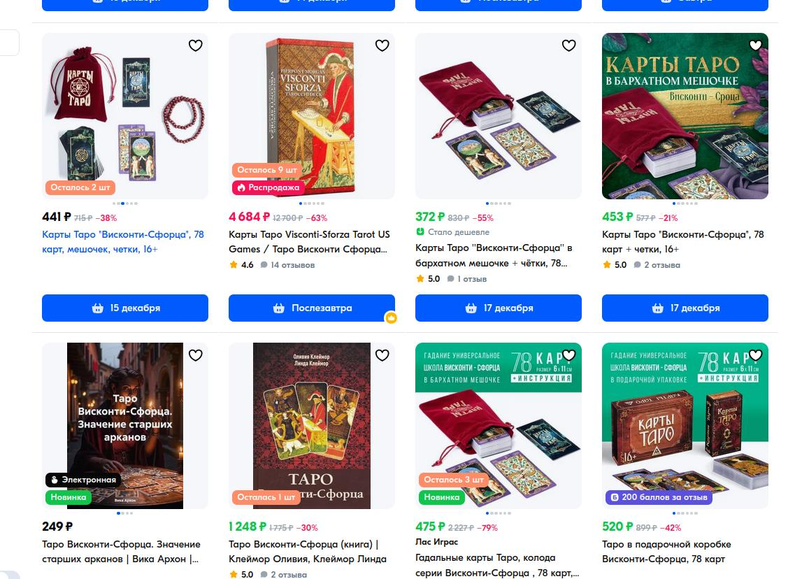Click the orange badge icon near Послезавтра button
This screenshot has width=795, height=579.
(391, 318)
